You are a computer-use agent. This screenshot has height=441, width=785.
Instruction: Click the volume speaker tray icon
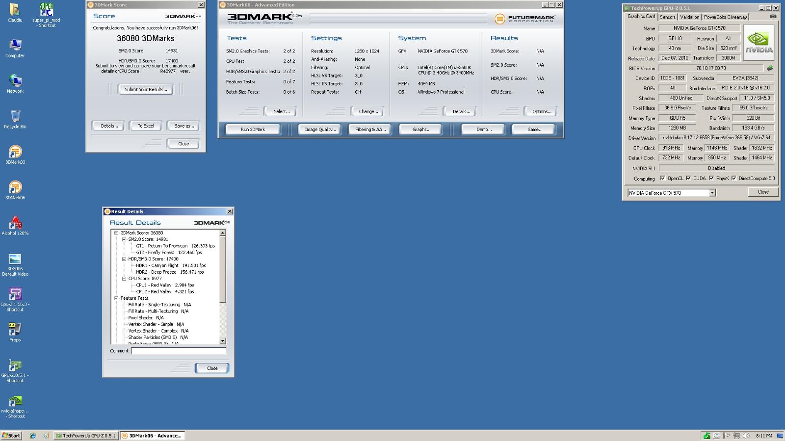(746, 436)
